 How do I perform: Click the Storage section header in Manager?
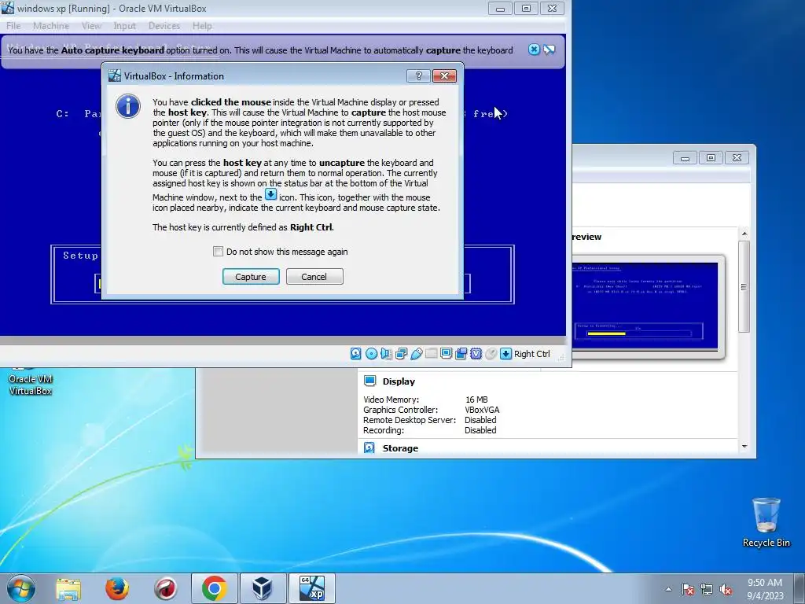pyautogui.click(x=400, y=448)
